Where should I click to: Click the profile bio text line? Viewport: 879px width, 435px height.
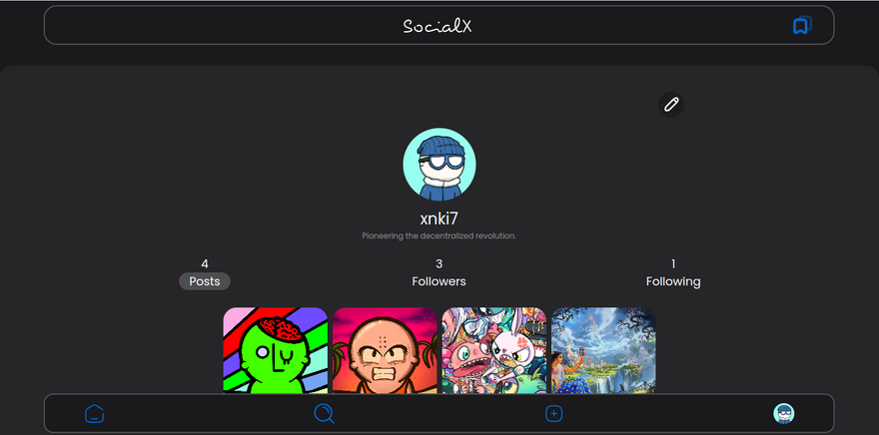click(439, 236)
